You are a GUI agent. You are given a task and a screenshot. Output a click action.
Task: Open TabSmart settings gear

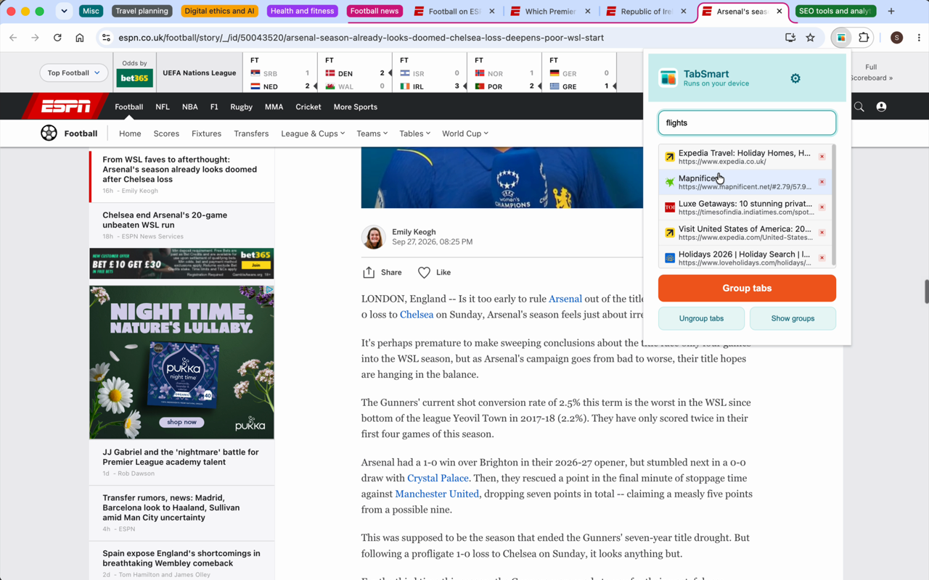[x=795, y=78]
